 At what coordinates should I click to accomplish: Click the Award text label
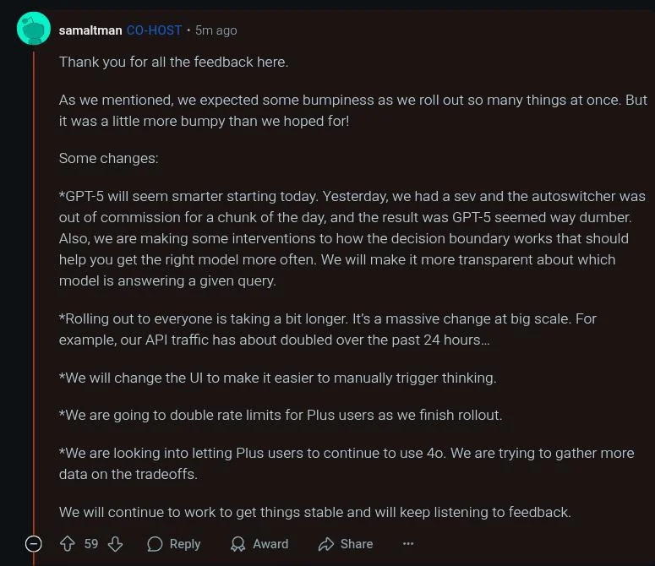point(270,544)
